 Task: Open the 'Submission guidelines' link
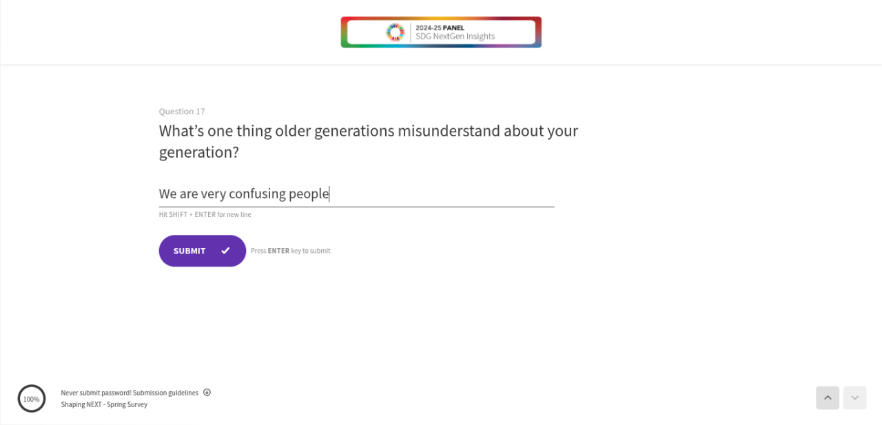click(165, 393)
